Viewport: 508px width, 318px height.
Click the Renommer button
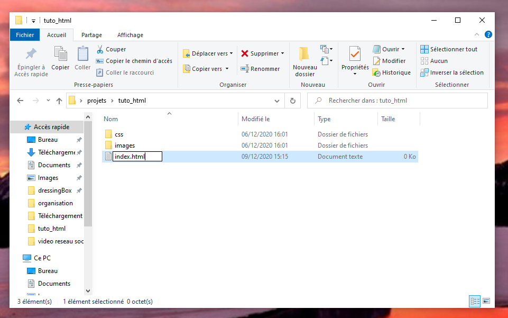pyautogui.click(x=260, y=69)
